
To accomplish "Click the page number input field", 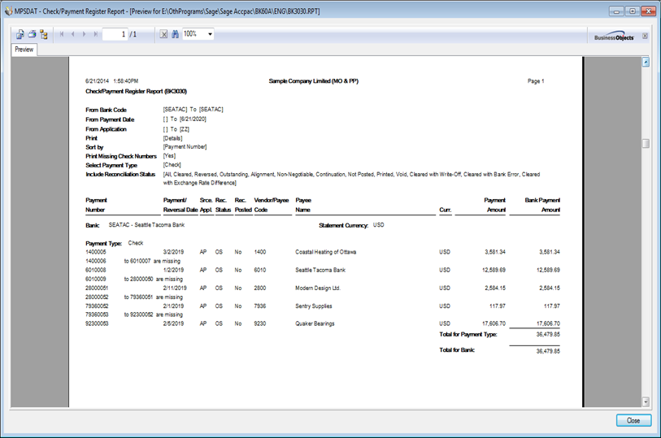I will 115,34.
